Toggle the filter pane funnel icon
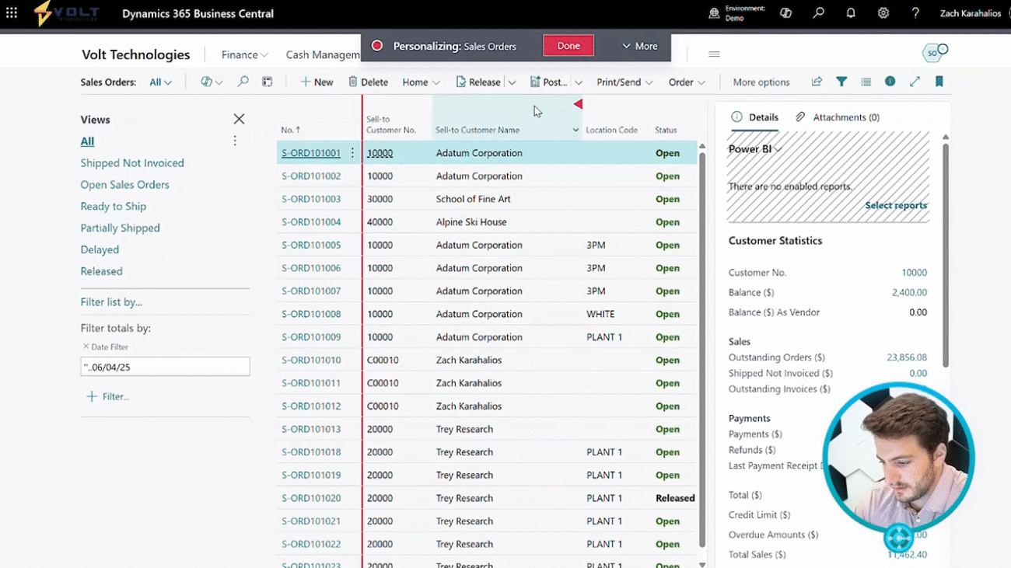The image size is (1011, 568). click(841, 82)
